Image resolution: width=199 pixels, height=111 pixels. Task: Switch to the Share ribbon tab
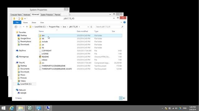point(34,23)
